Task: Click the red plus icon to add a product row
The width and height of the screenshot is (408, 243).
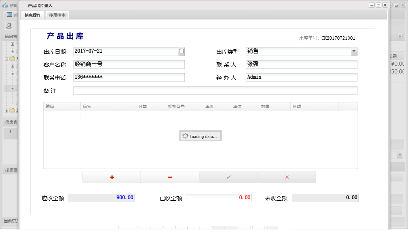Action: click(x=111, y=177)
